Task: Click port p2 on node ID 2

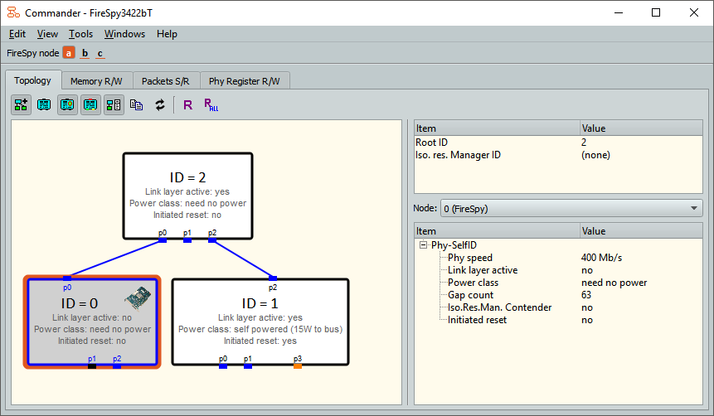Action: tap(212, 239)
